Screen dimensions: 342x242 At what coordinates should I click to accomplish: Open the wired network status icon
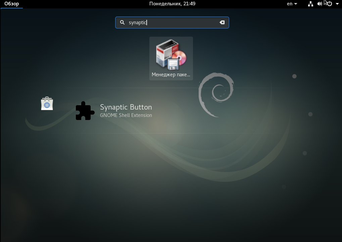coord(310,4)
